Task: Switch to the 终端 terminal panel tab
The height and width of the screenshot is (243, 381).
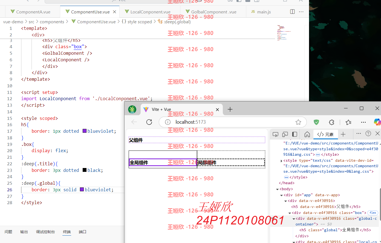Action: (67, 232)
